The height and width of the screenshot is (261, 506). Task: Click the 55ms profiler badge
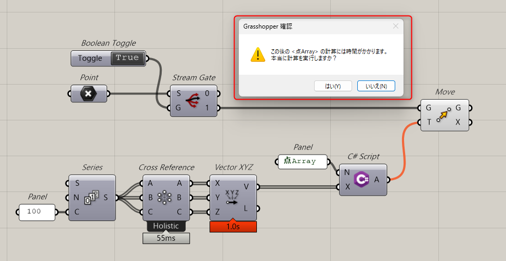(166, 238)
